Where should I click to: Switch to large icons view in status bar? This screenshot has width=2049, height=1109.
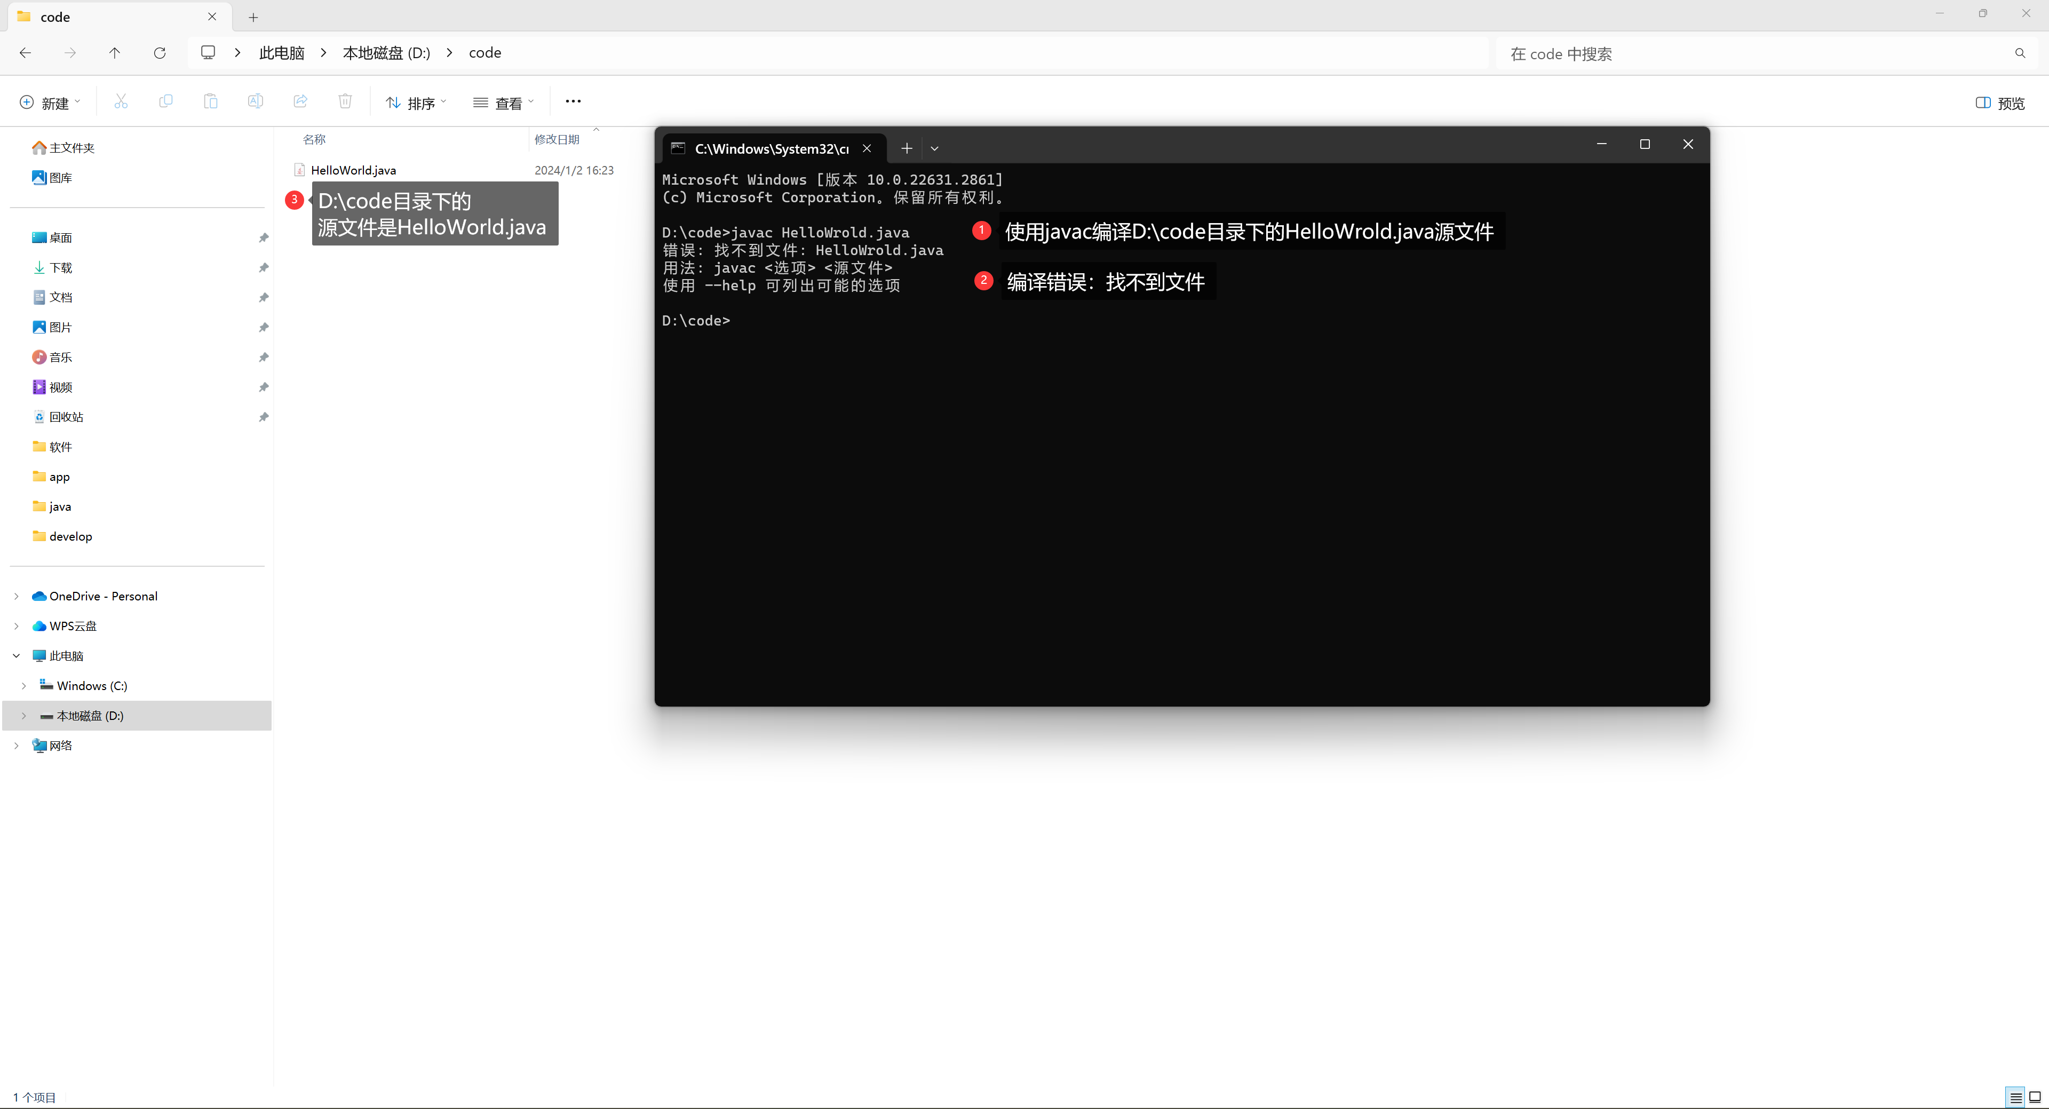pyautogui.click(x=2035, y=1098)
